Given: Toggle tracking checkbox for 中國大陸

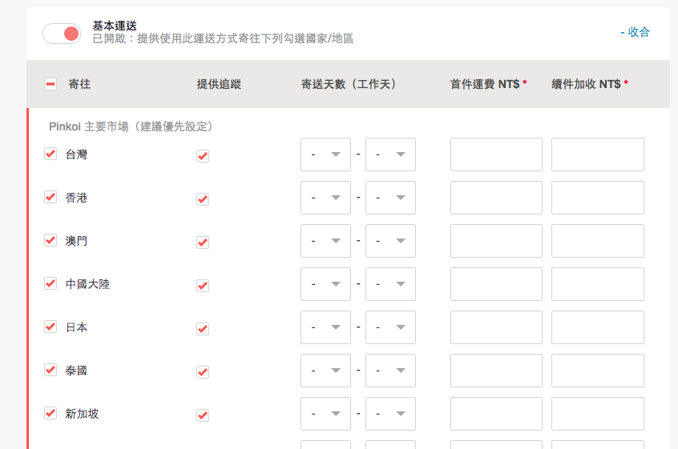Looking at the screenshot, I should 203,286.
